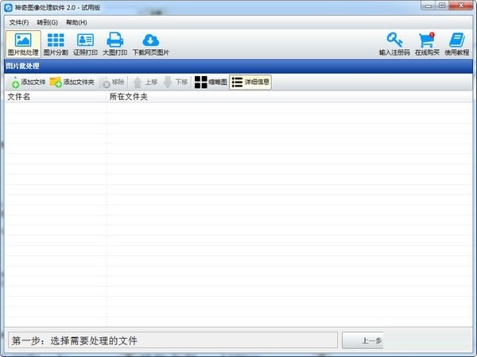477x357 pixels.
Task: Open 在线购买 shopping cart
Action: pos(427,44)
